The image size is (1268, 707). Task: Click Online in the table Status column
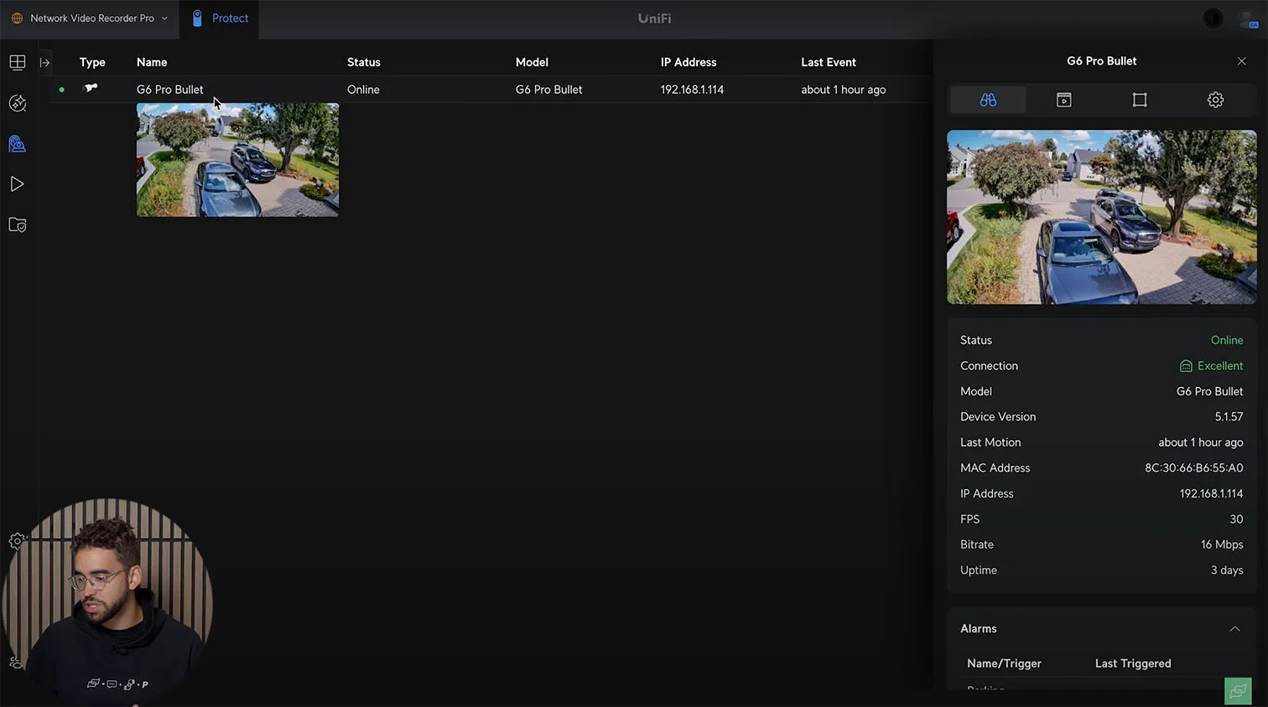click(363, 90)
